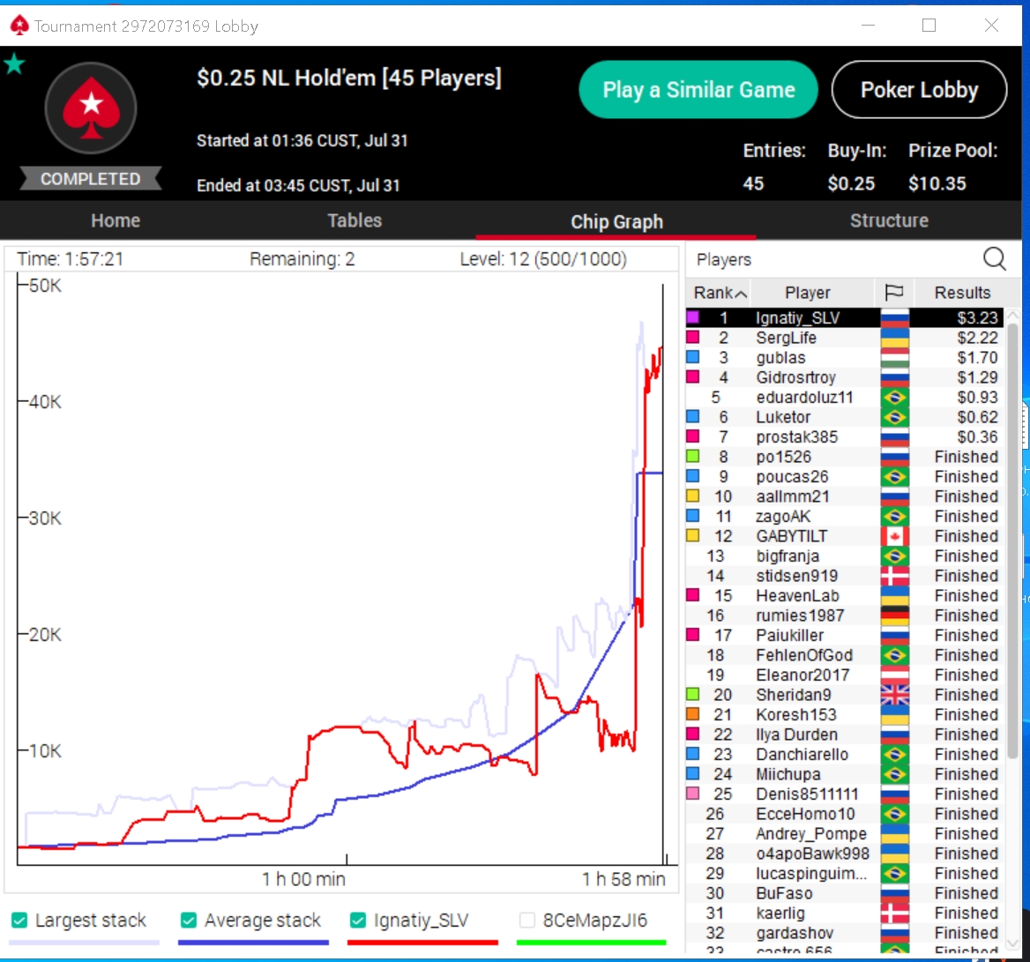Viewport: 1030px width, 962px height.
Task: Click the PokerStars icon in the title bar
Action: (19, 26)
